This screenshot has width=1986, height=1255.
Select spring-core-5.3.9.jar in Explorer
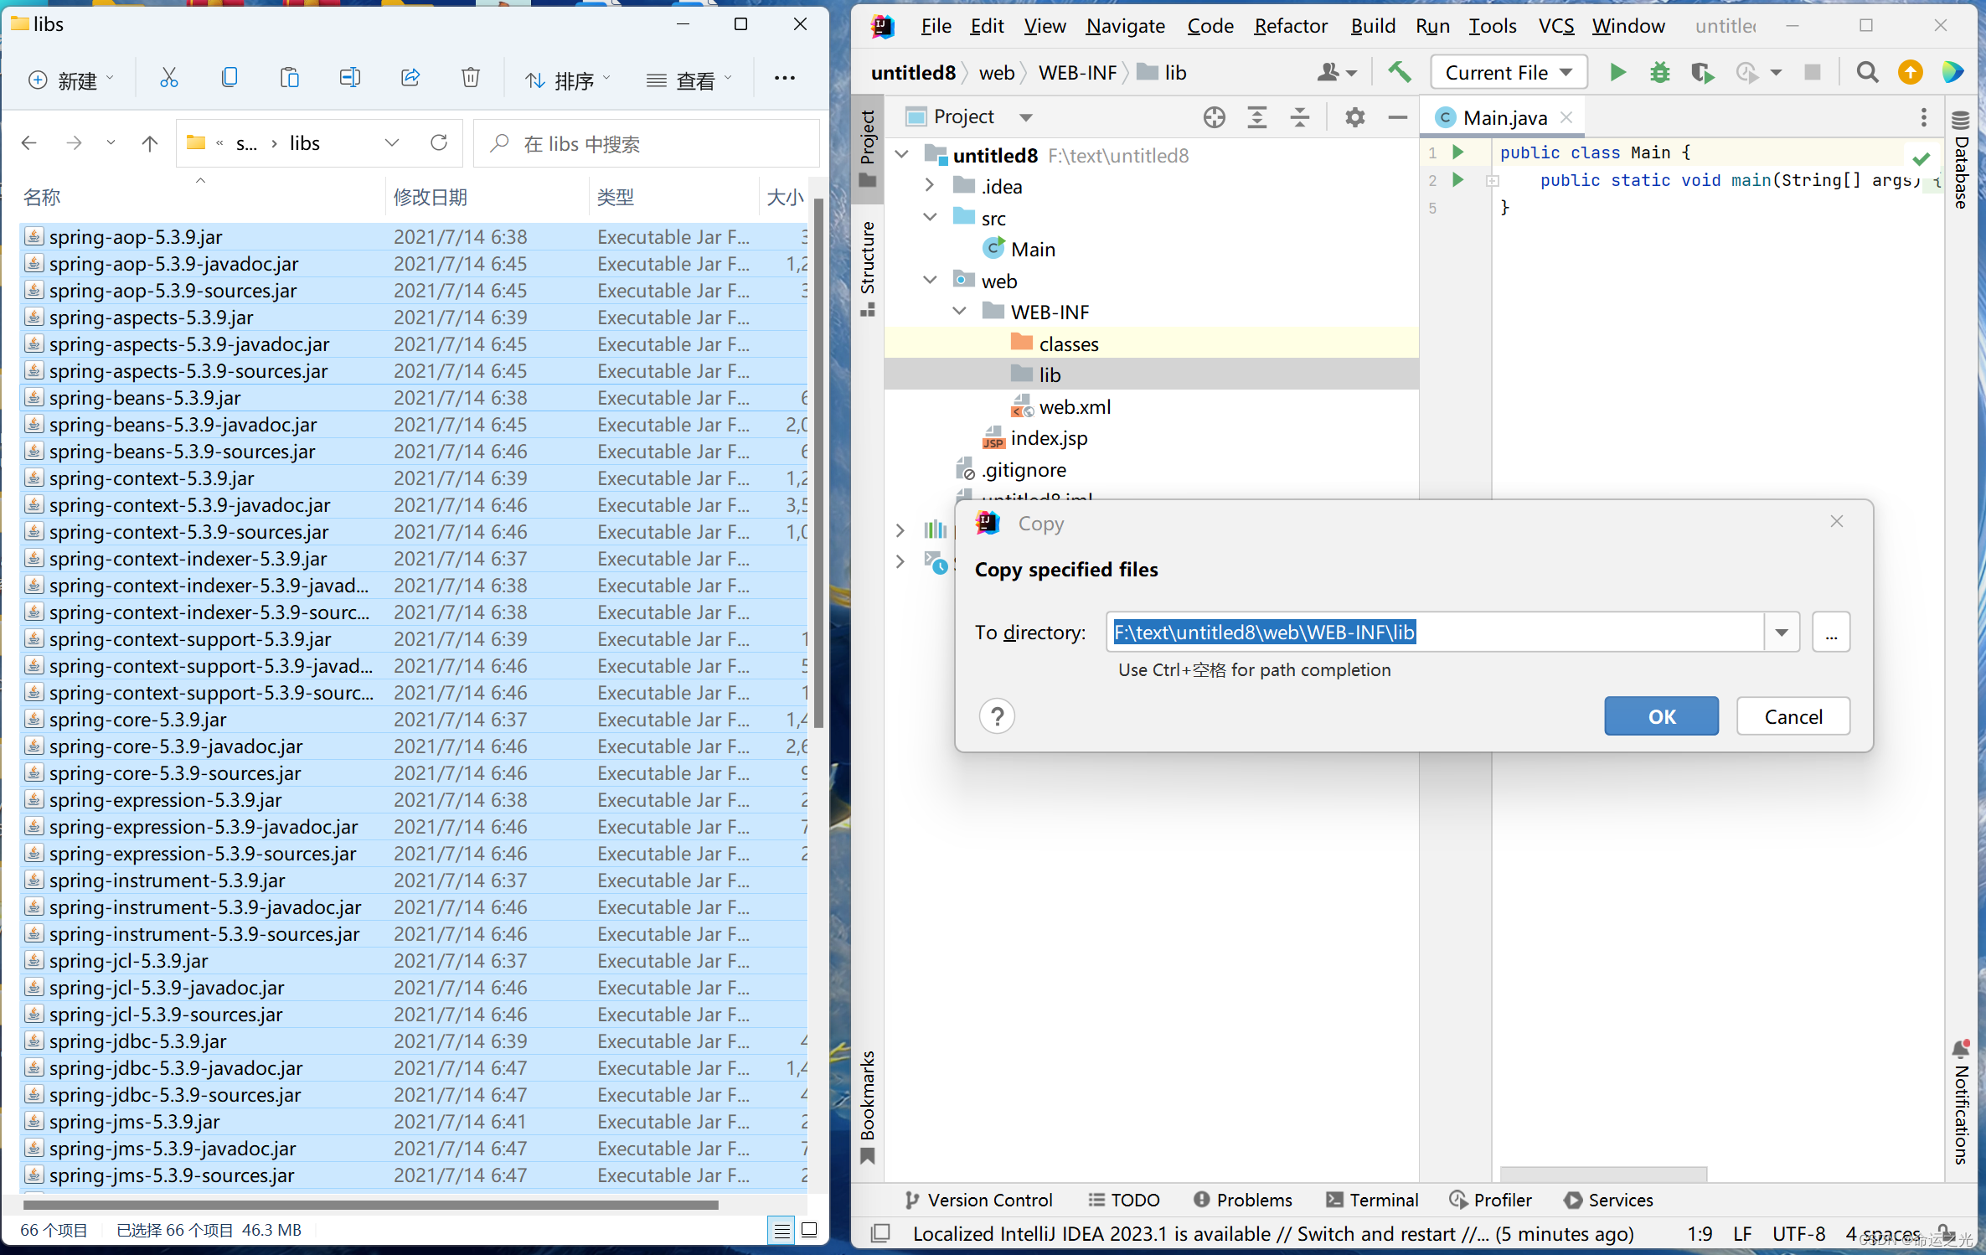click(413, 720)
